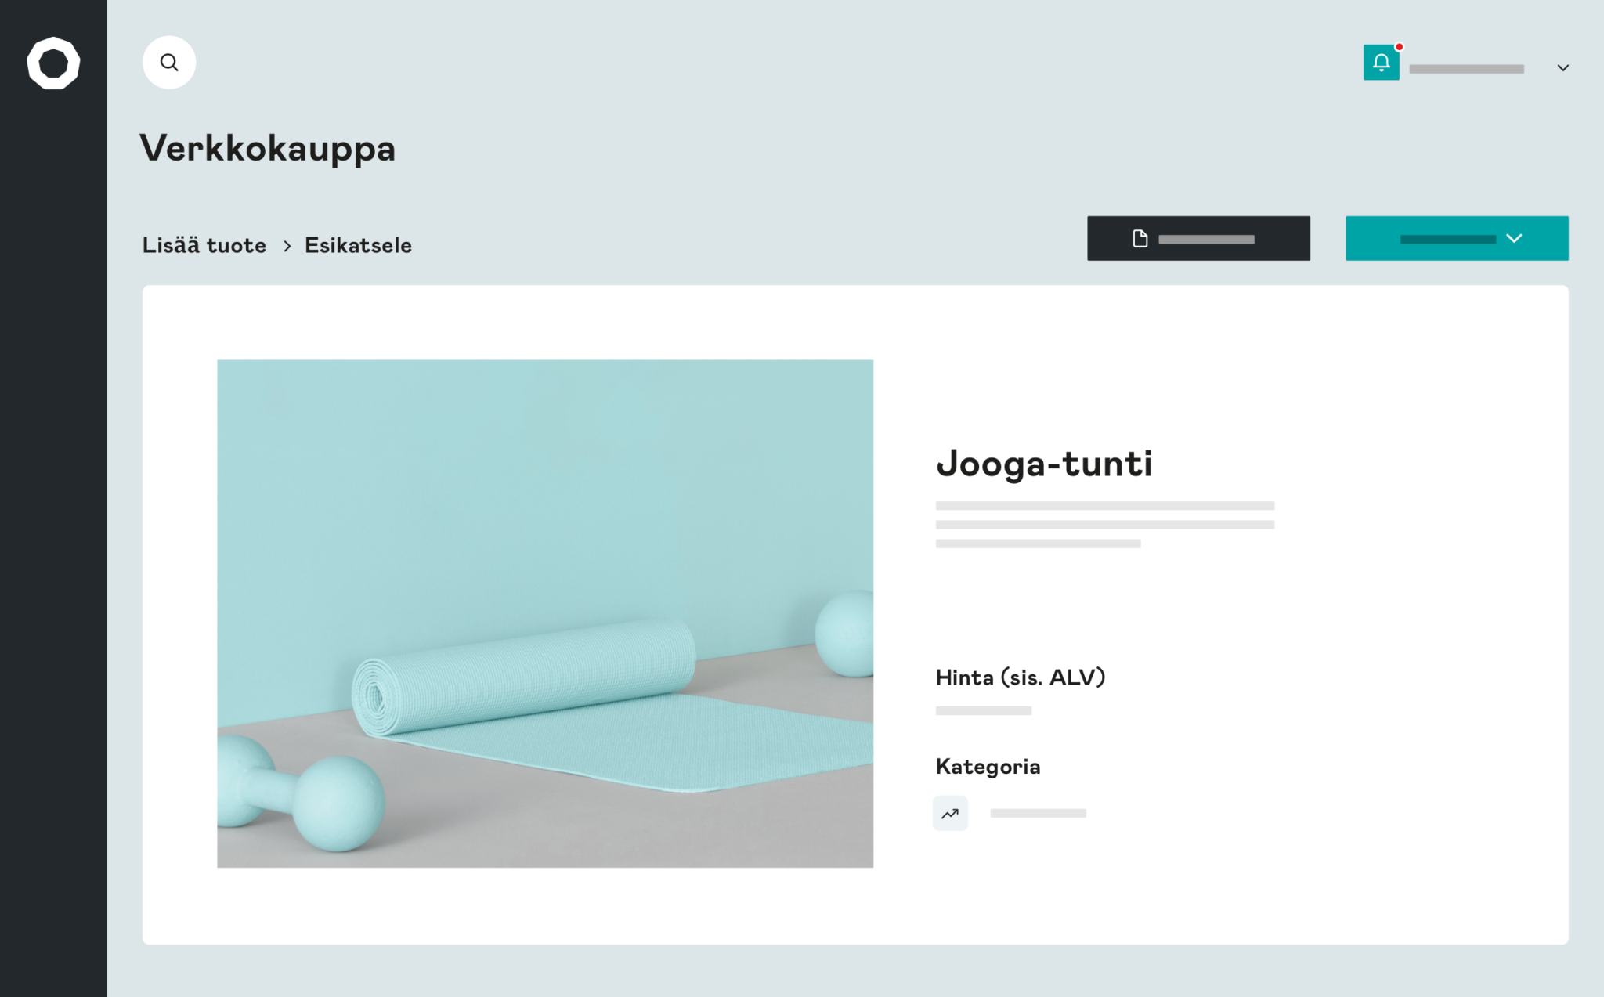This screenshot has height=997, width=1604.
Task: Open search with the magnifier icon
Action: point(168,62)
